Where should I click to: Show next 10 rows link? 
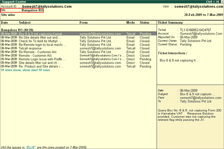point(25,70)
